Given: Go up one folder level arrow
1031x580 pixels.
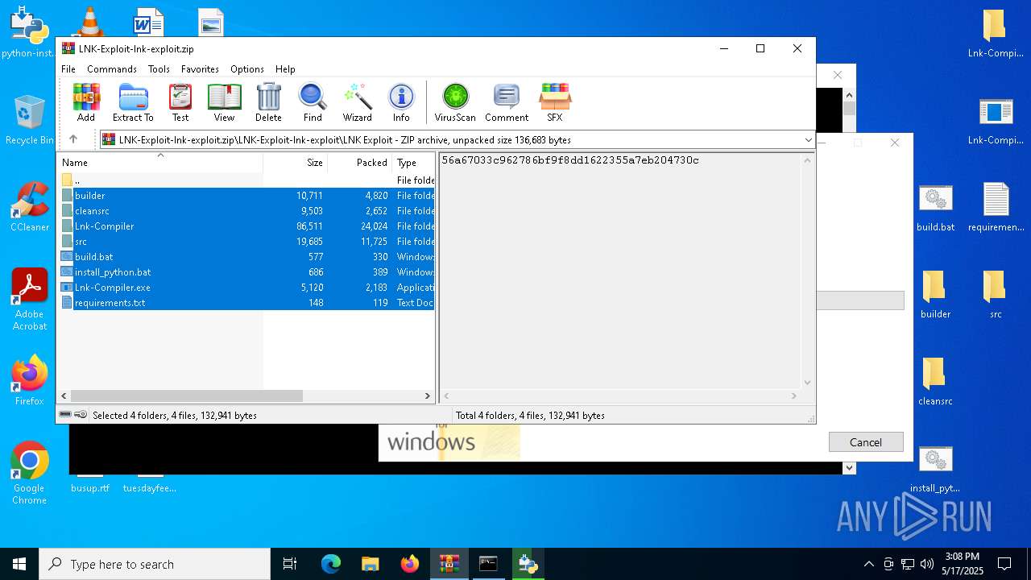Looking at the screenshot, I should click(73, 139).
